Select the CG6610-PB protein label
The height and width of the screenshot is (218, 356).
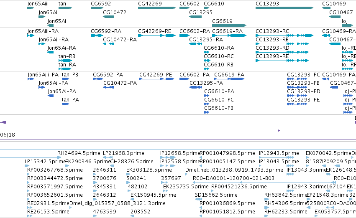tap(219, 108)
